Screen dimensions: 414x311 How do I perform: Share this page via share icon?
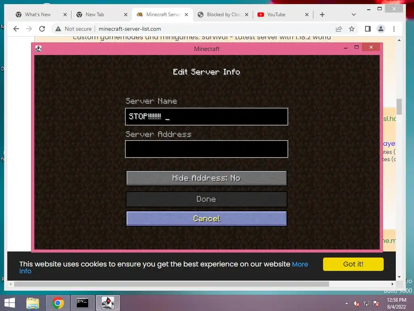[339, 29]
